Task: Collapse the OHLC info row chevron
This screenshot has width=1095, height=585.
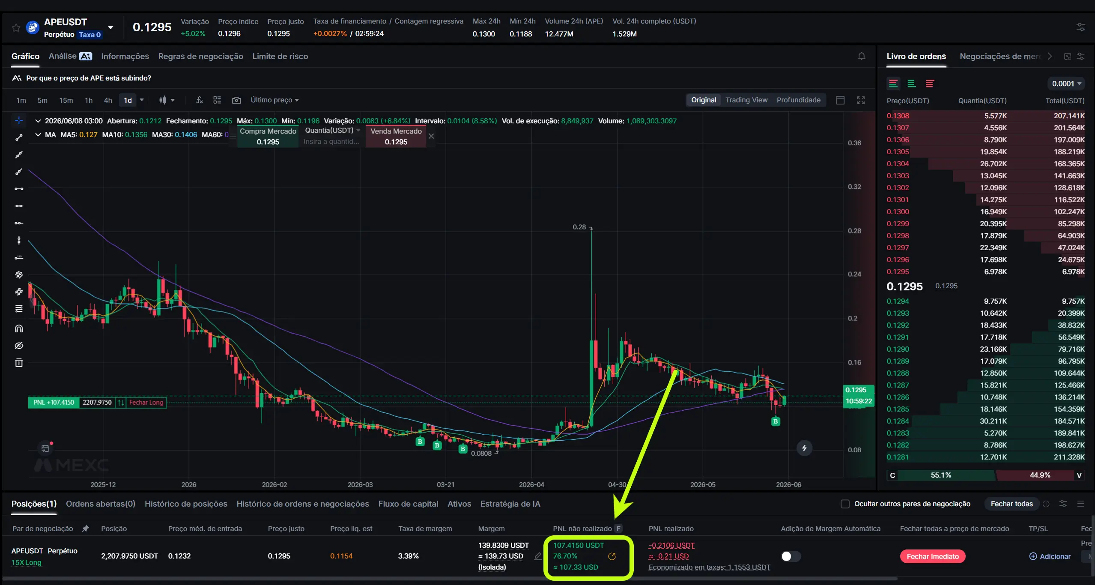Action: click(38, 121)
